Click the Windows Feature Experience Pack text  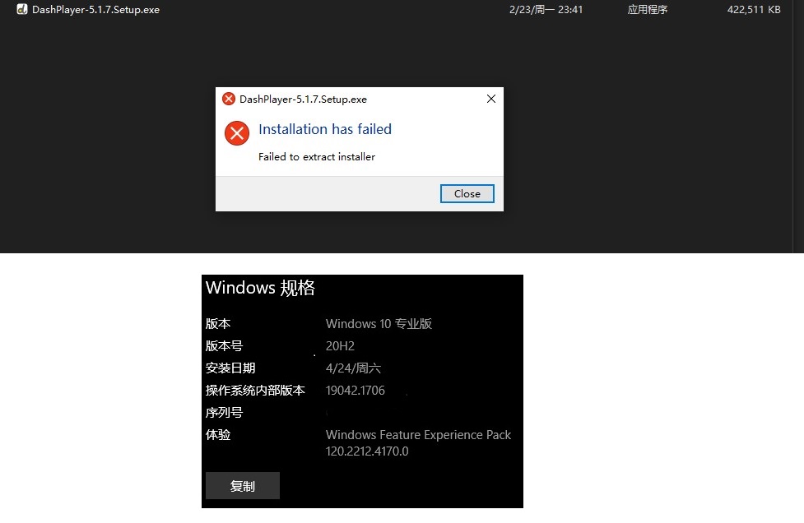pos(418,435)
